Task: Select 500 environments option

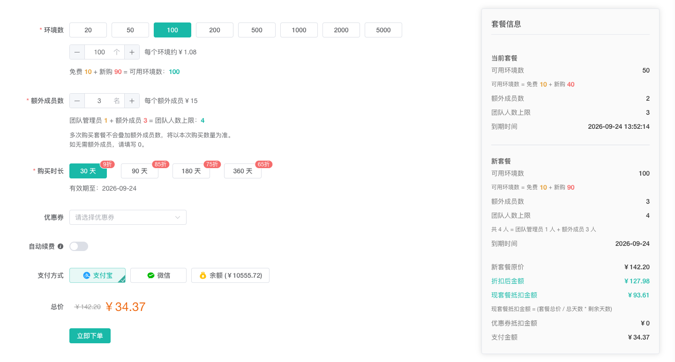Action: pyautogui.click(x=257, y=30)
